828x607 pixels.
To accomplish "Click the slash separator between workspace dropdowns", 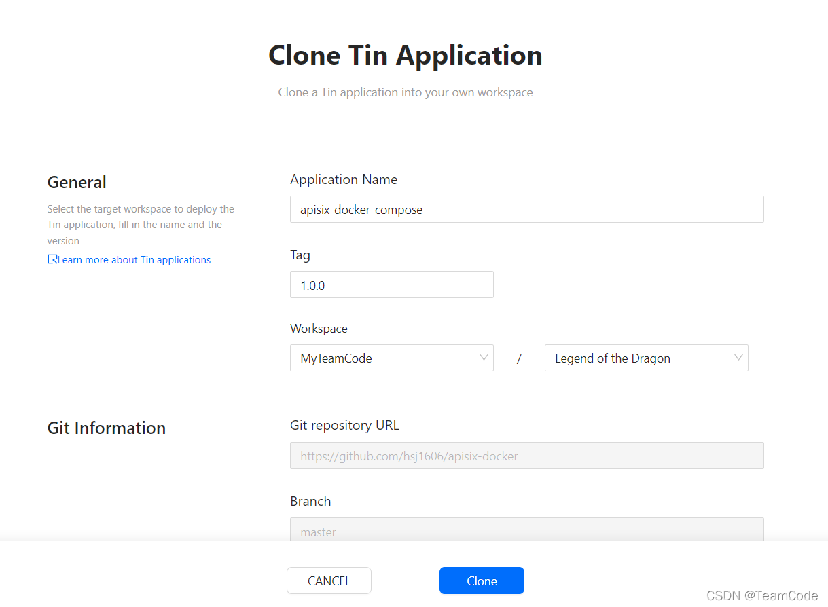I will (519, 358).
